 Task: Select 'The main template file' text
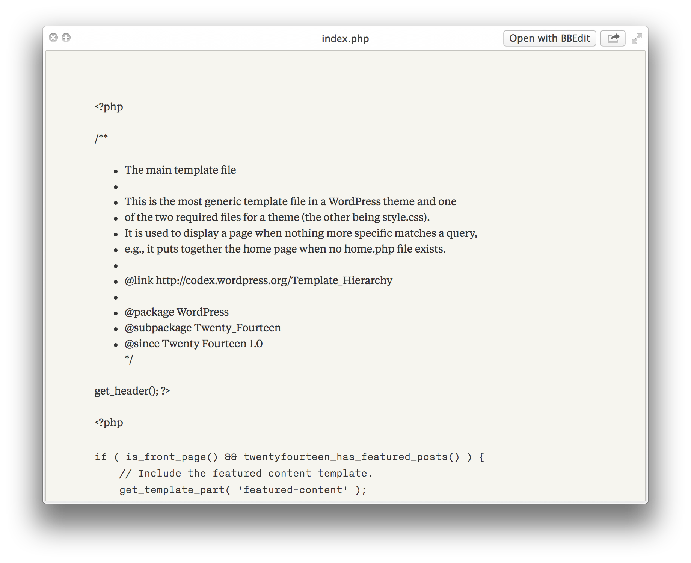click(180, 170)
